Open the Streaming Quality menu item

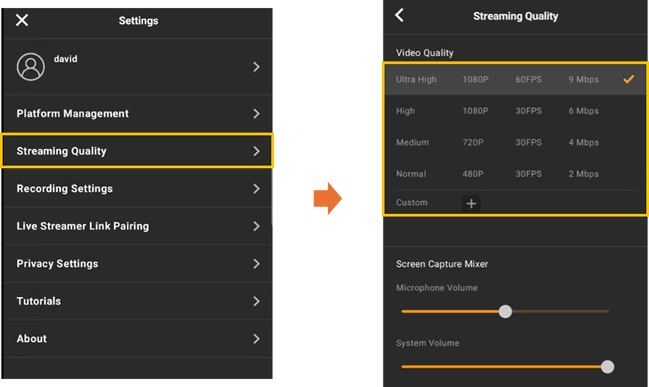pos(137,151)
